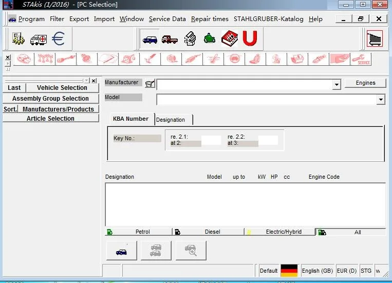The height and width of the screenshot is (283, 392).
Task: Open the Service Data menu
Action: tap(167, 19)
